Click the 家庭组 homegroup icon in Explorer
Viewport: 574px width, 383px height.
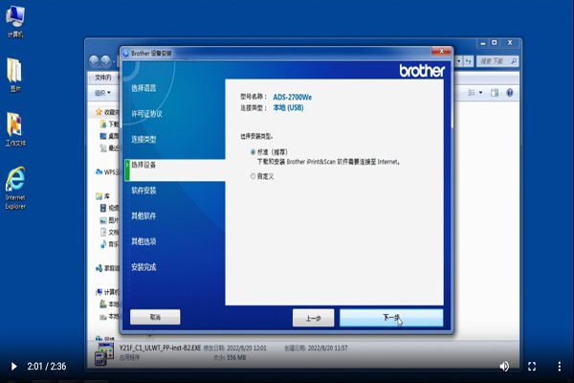click(99, 268)
